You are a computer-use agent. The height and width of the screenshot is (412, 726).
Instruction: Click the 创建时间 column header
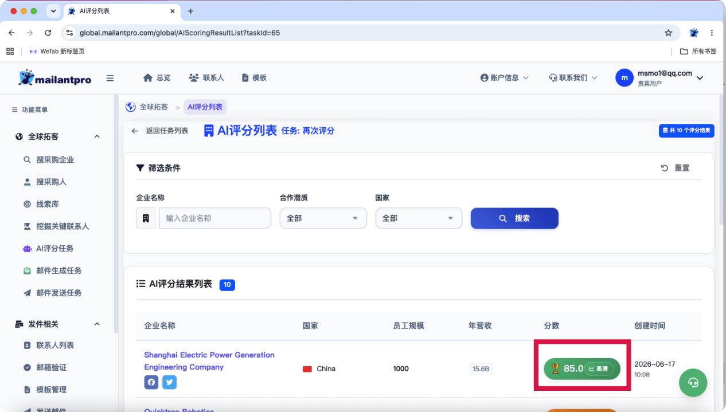[650, 326]
